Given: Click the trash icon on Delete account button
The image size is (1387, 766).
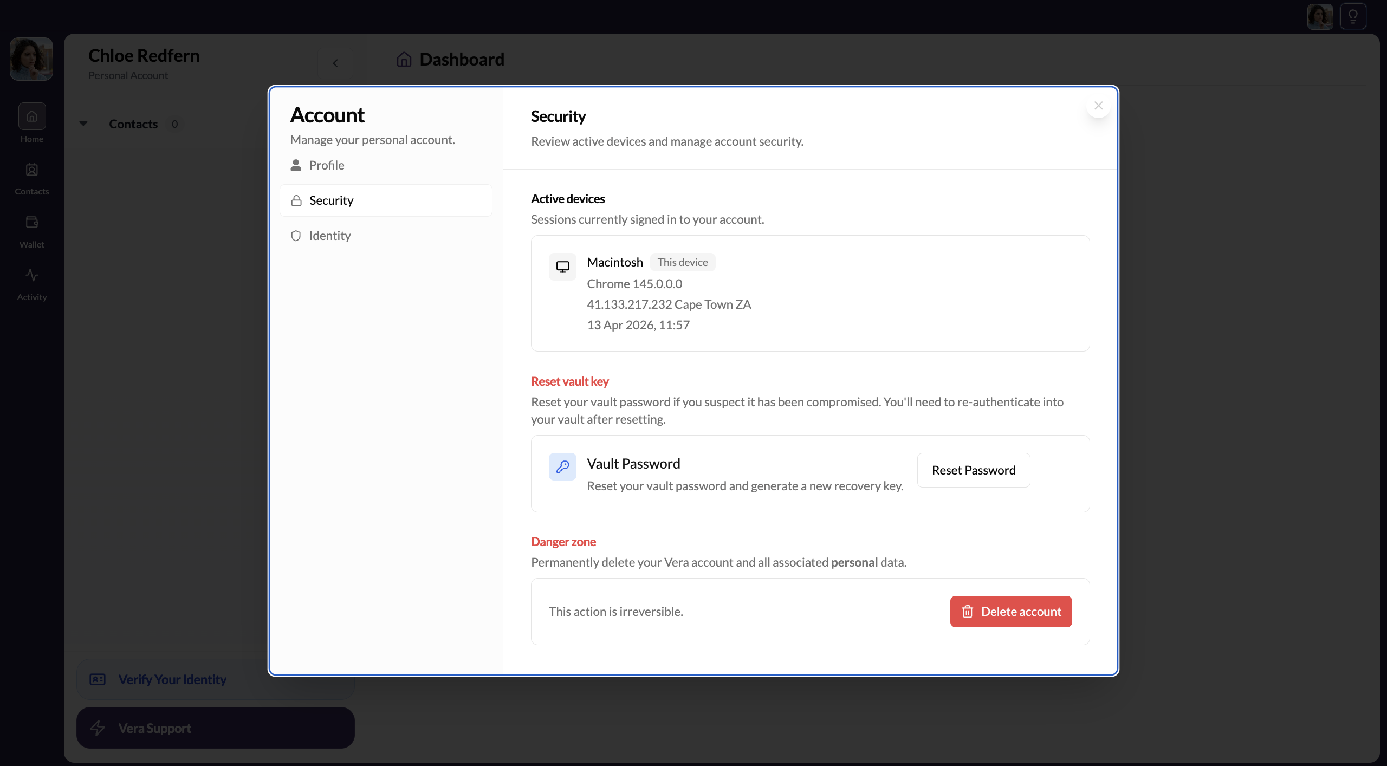Looking at the screenshot, I should tap(968, 612).
